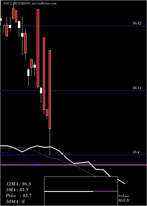Click the 35.4 price level label

click(x=136, y=152)
